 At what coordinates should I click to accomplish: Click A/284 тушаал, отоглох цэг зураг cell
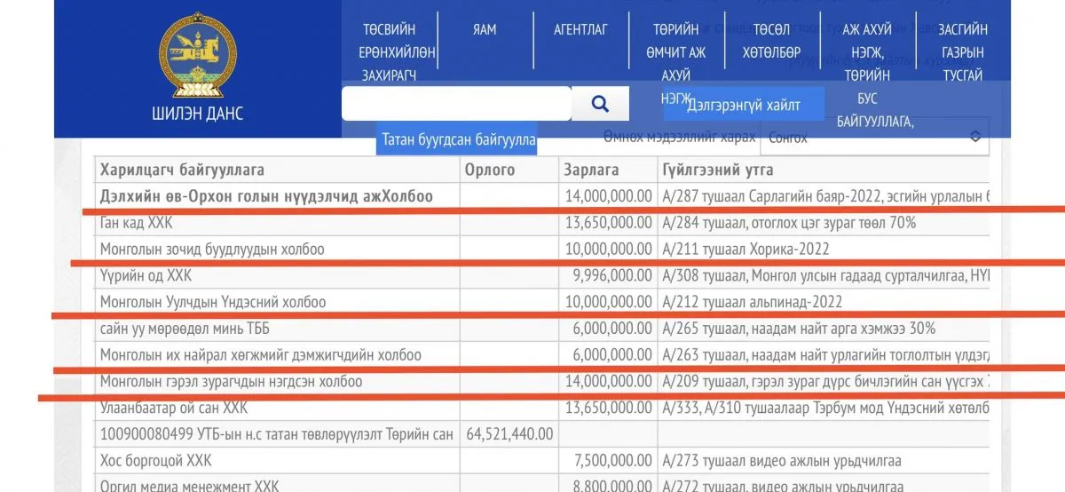click(x=789, y=223)
